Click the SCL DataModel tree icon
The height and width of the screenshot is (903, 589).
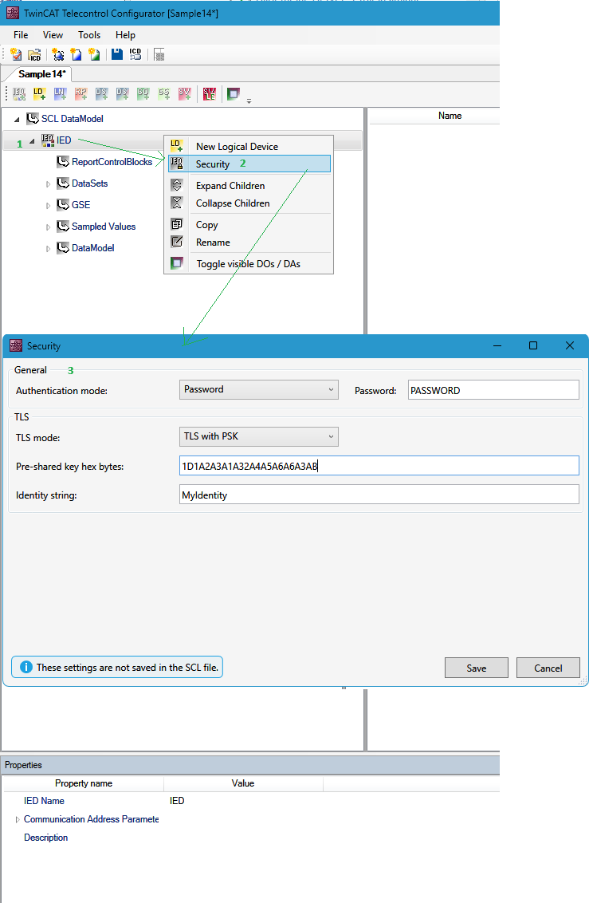(x=33, y=119)
